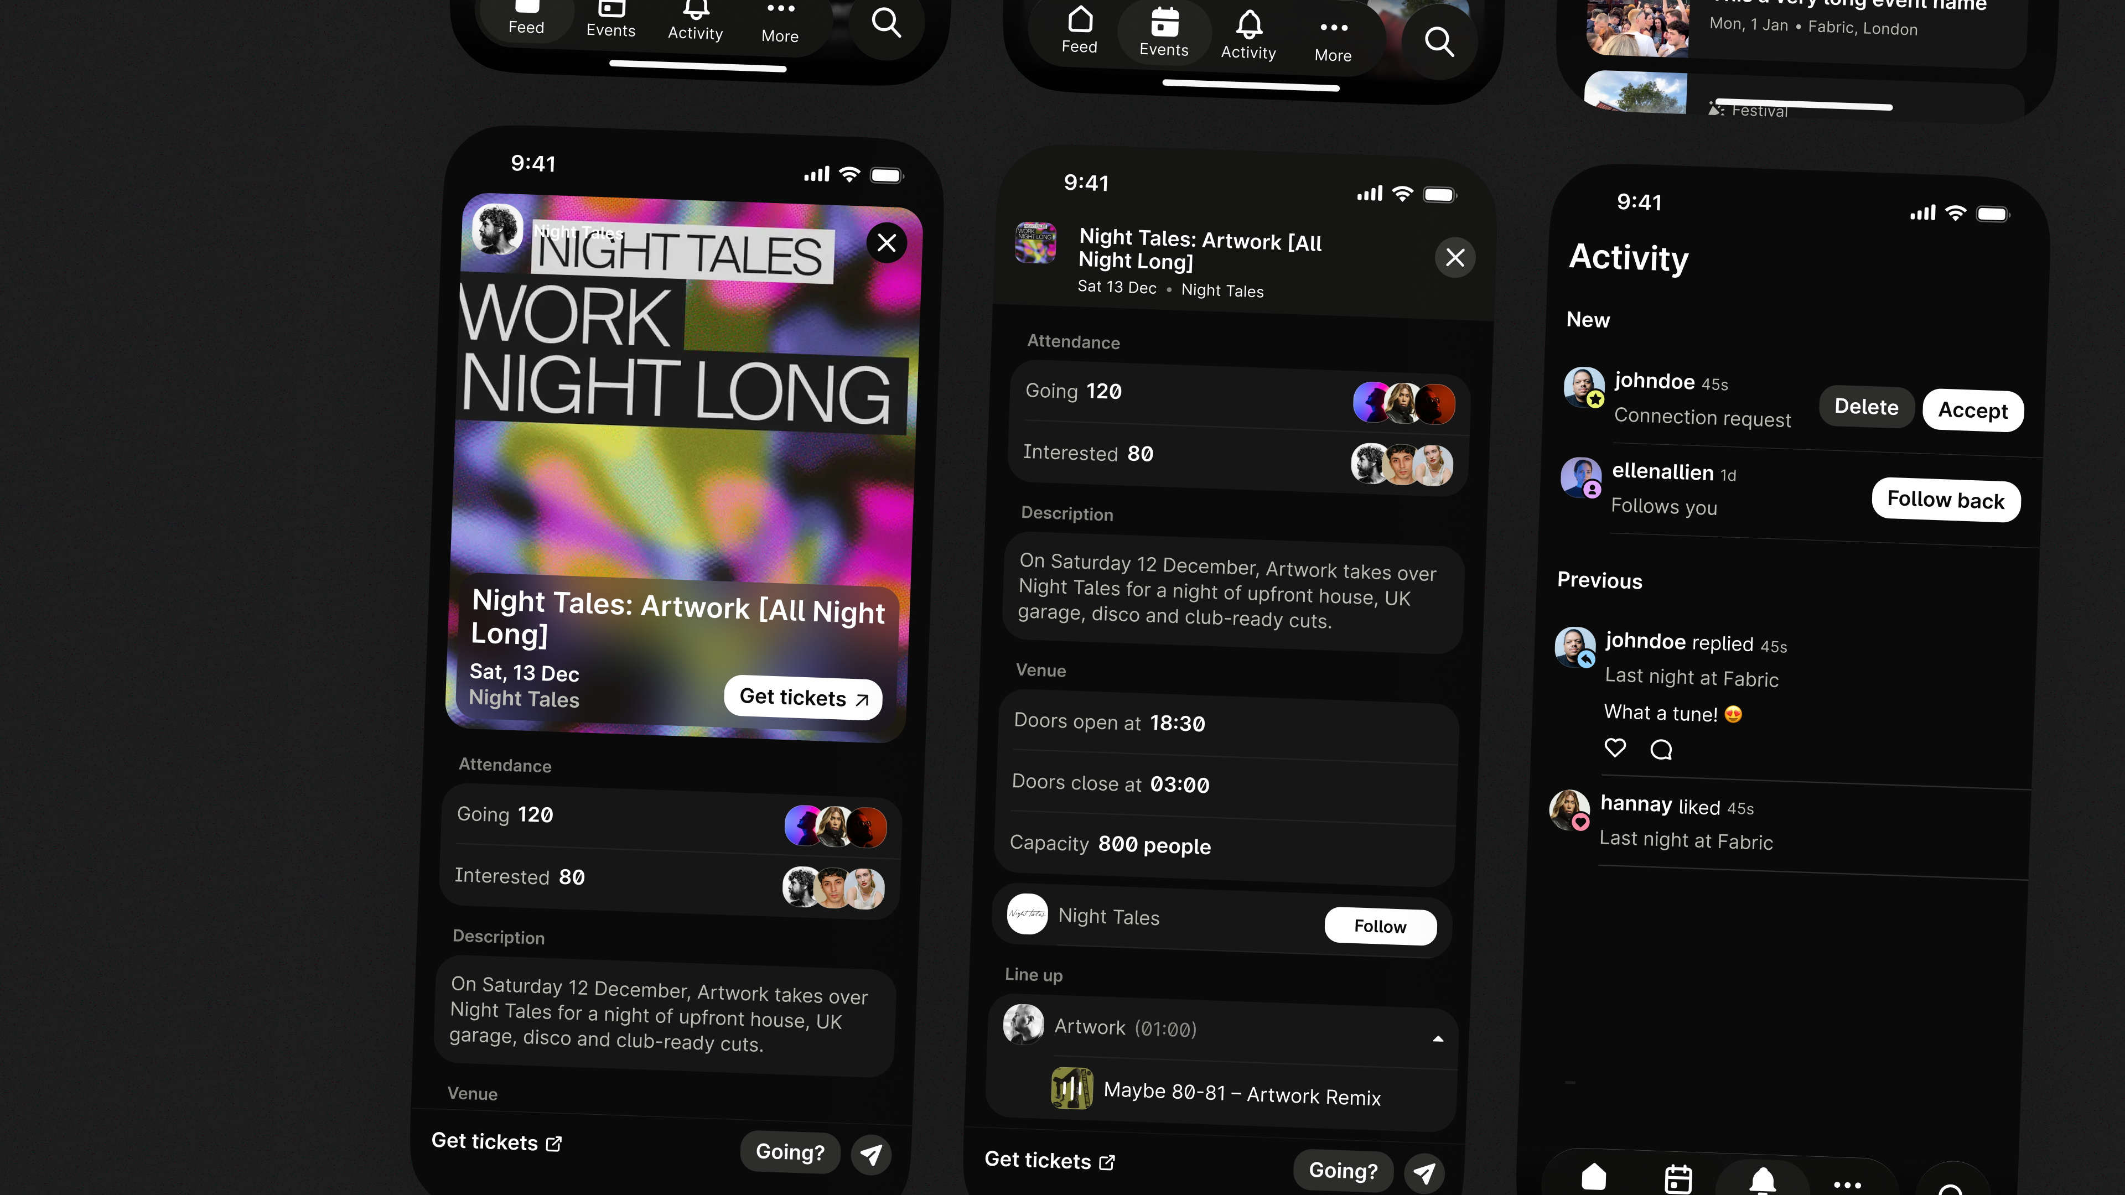Click Get tickets button on event poster card

pyautogui.click(x=804, y=698)
